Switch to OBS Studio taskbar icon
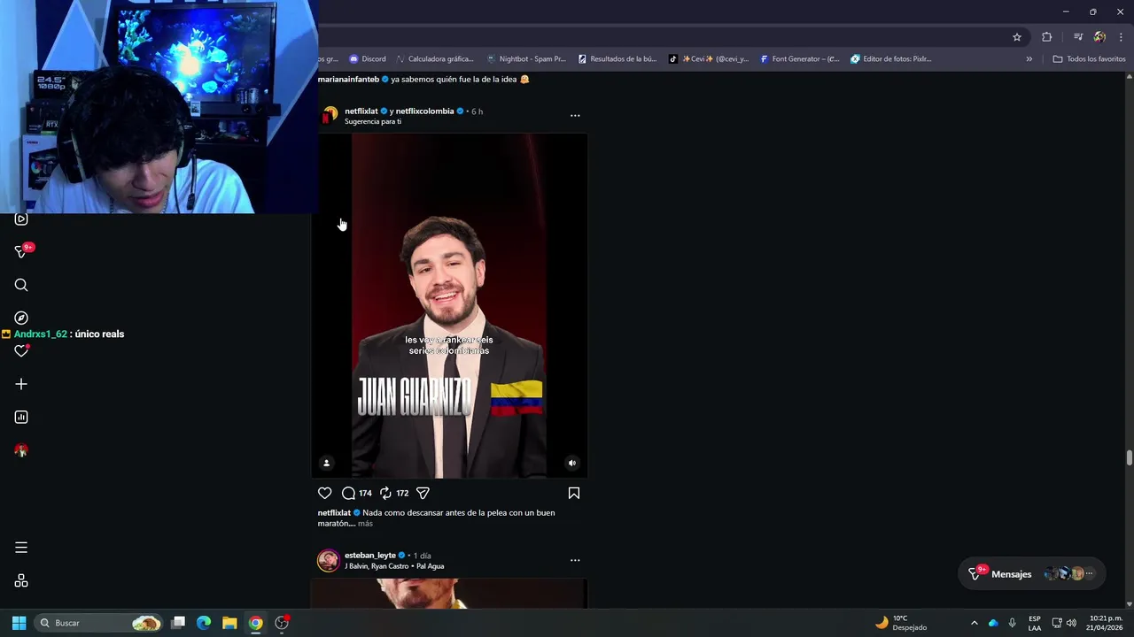This screenshot has width=1134, height=637. 282,623
